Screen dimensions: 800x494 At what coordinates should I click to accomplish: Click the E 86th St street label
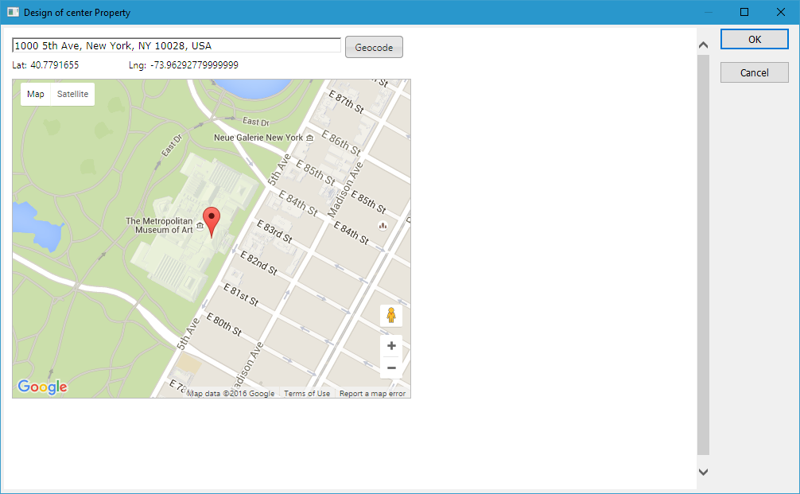click(341, 143)
